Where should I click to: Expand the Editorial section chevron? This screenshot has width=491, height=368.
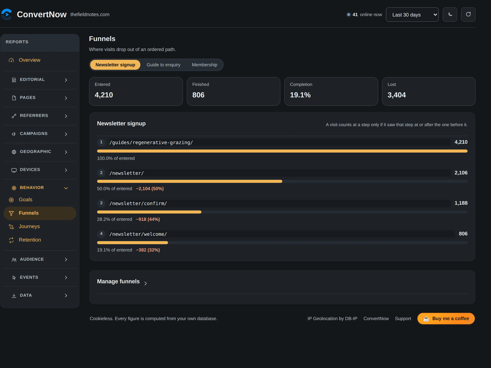point(66,80)
